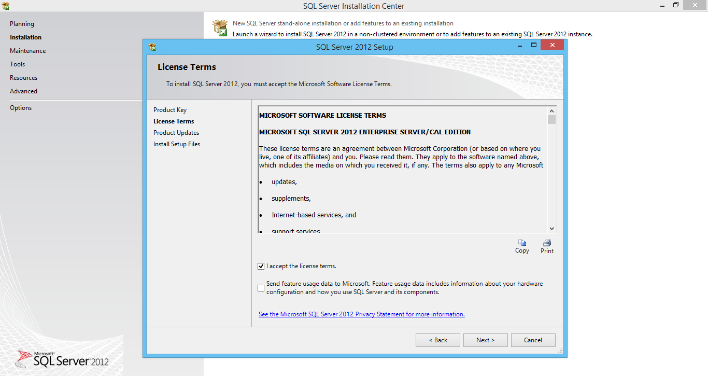Click the SQL Server 2012 Setup title bar icon
Image resolution: width=708 pixels, height=376 pixels.
point(152,47)
